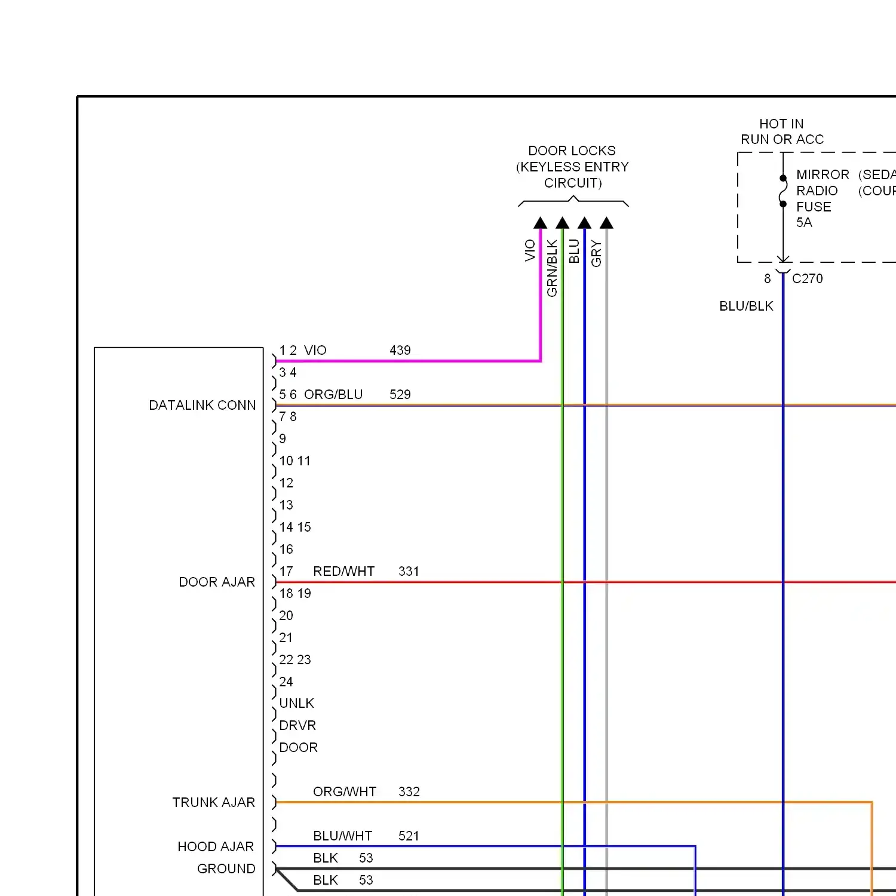This screenshot has height=896, width=896.
Task: Click pin number 8 beside C270
Action: point(768,278)
